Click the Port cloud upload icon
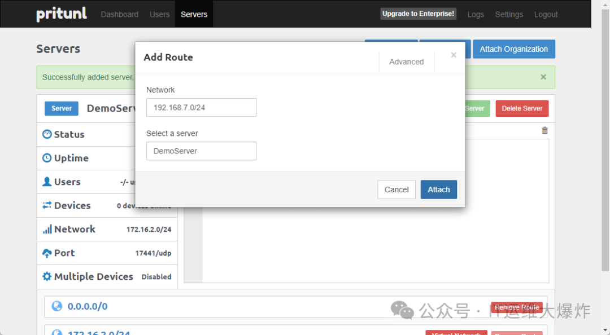The image size is (610, 335). (47, 253)
